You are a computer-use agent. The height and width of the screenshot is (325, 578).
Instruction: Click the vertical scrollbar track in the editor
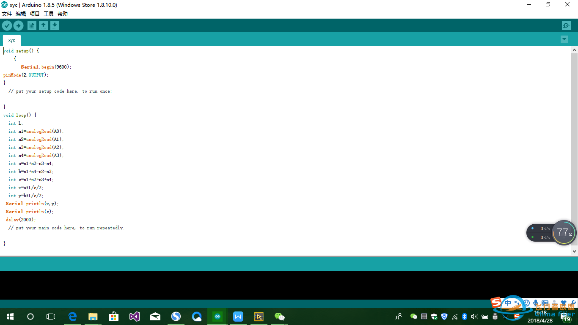pyautogui.click(x=574, y=150)
